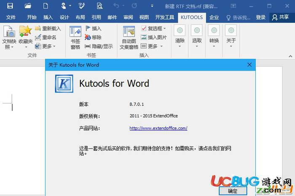The image size is (295, 196).
Task: Run the spelling check icon
Action: 81,6
